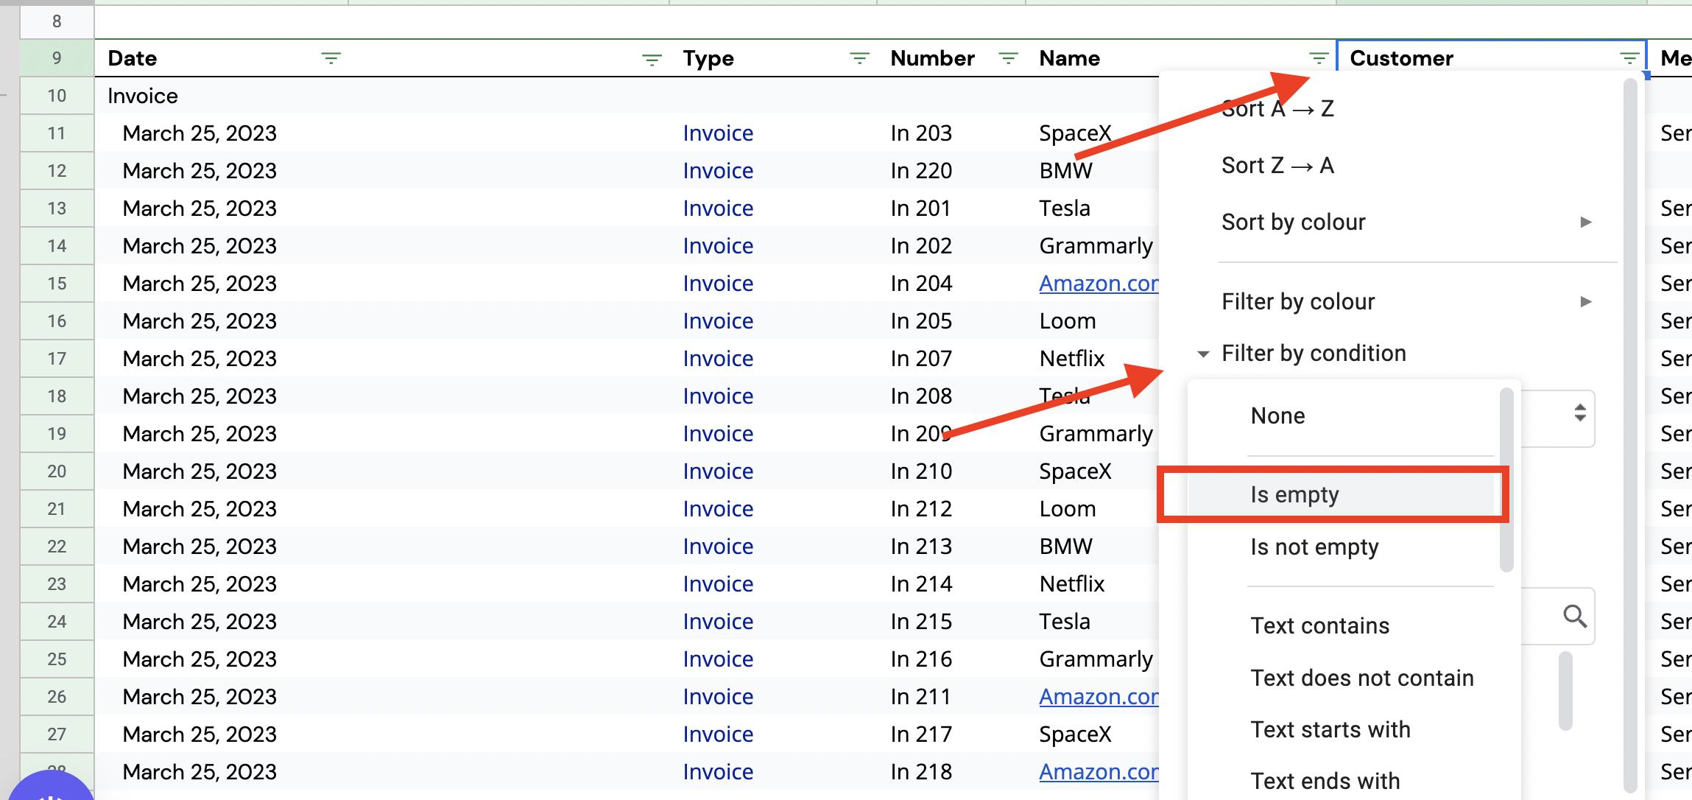Select the In 207 number cell

921,359
